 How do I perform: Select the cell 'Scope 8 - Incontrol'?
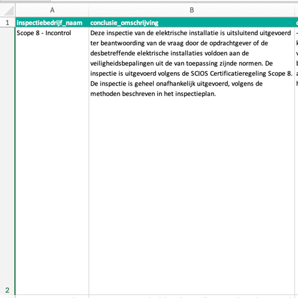52,161
